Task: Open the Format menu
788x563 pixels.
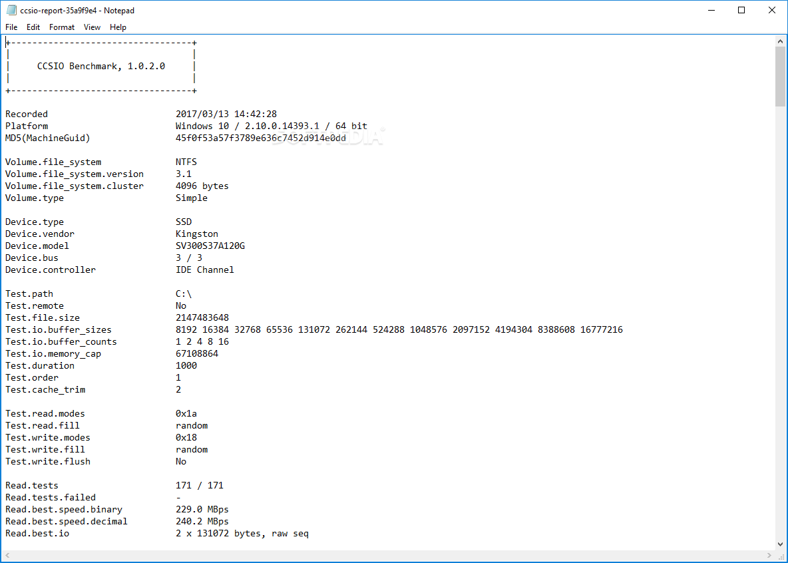Action: [62, 27]
